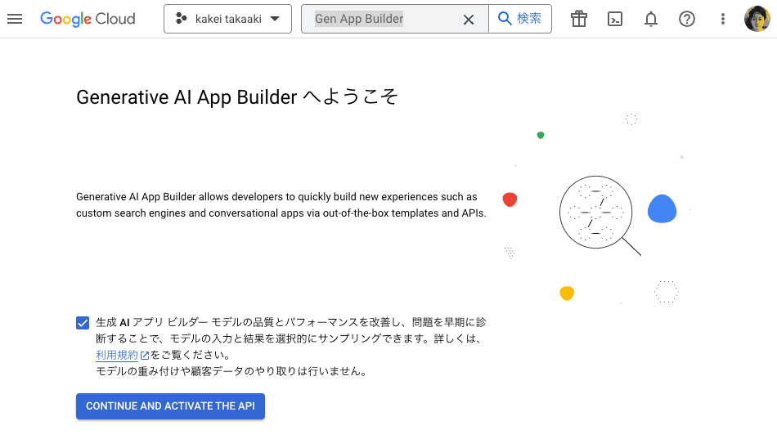Click the project selector dropdown arrow

pos(275,19)
